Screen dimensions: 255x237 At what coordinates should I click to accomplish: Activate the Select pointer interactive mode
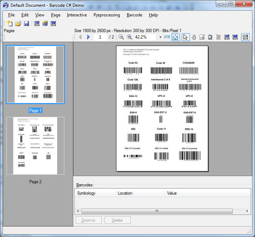tap(186, 37)
